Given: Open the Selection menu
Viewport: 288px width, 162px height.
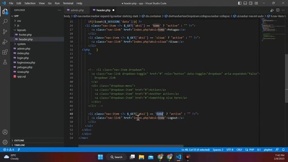Looking at the screenshot, I should point(30,3).
